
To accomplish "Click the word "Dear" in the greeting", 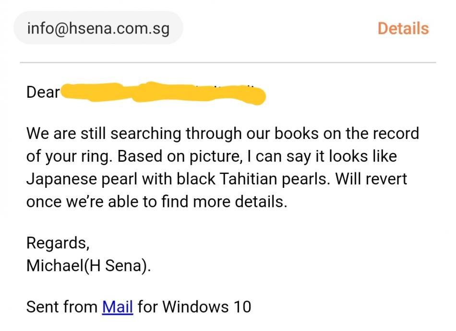I will (x=43, y=92).
